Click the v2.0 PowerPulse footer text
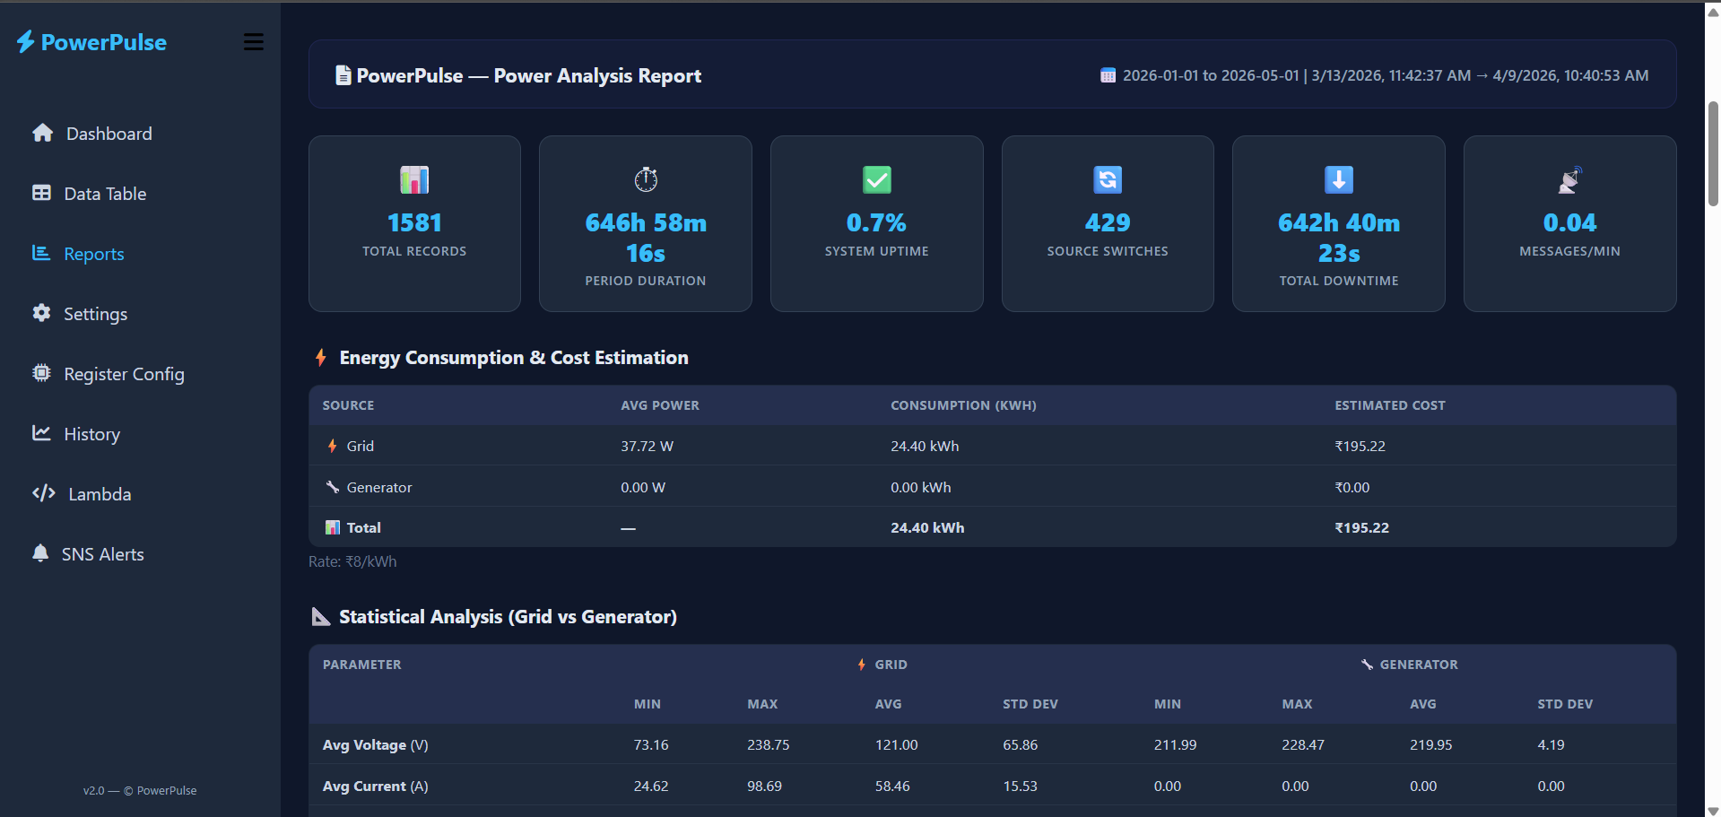Viewport: 1721px width, 817px height. pyautogui.click(x=140, y=790)
